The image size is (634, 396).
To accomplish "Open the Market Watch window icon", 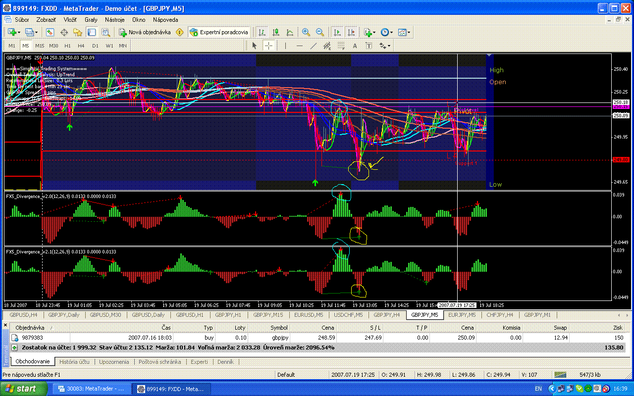I will tap(50, 32).
